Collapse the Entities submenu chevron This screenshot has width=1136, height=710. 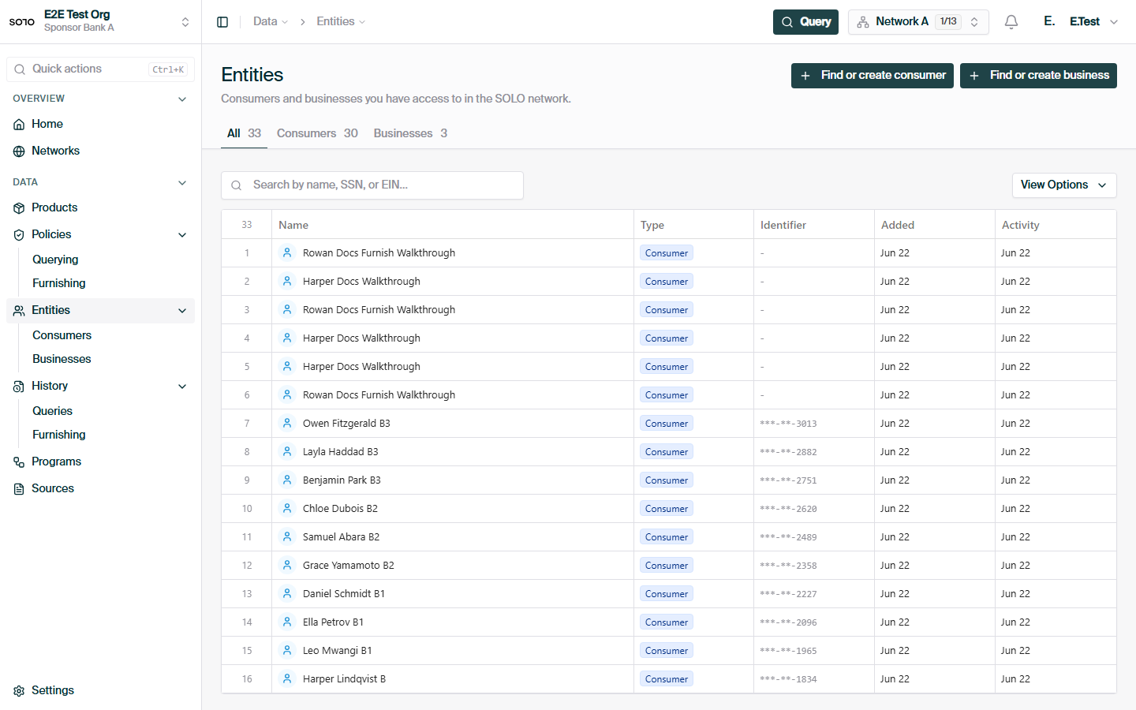point(182,311)
